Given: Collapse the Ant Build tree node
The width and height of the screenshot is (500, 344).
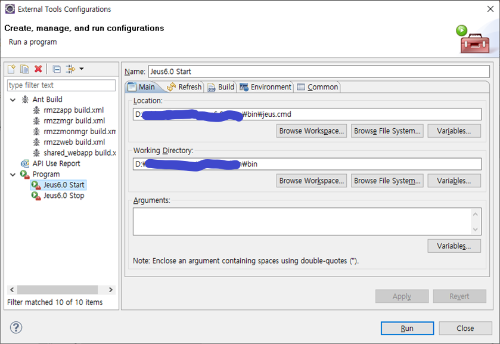Looking at the screenshot, I should click(13, 100).
